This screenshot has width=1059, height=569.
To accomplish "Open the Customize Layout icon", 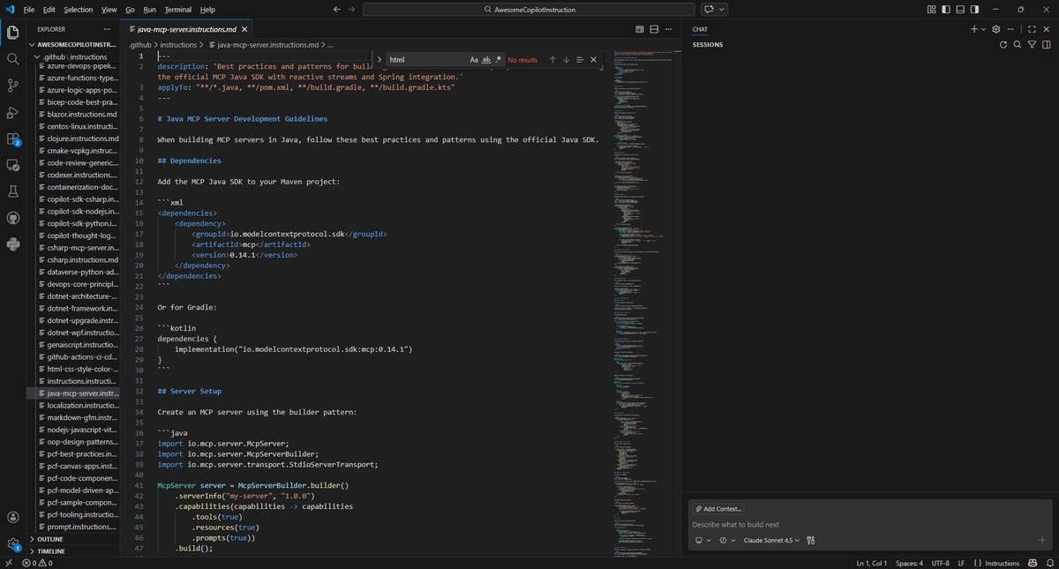I will [x=932, y=10].
